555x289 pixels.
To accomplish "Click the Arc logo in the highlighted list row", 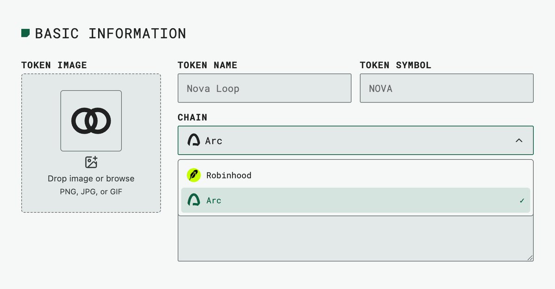I will [x=193, y=200].
